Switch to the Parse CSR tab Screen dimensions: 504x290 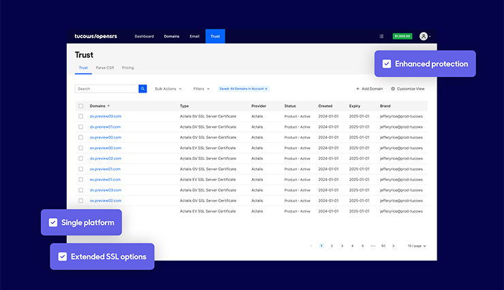[105, 68]
